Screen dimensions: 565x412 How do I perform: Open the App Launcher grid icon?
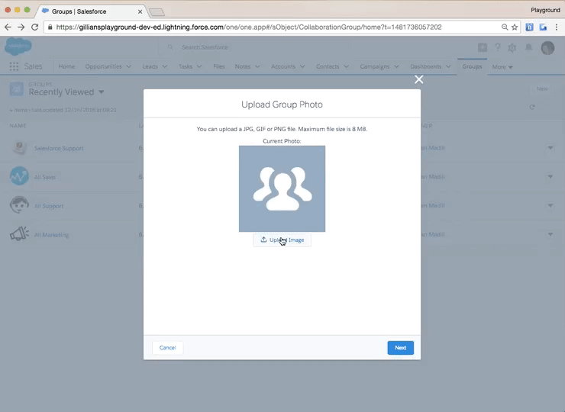click(14, 66)
